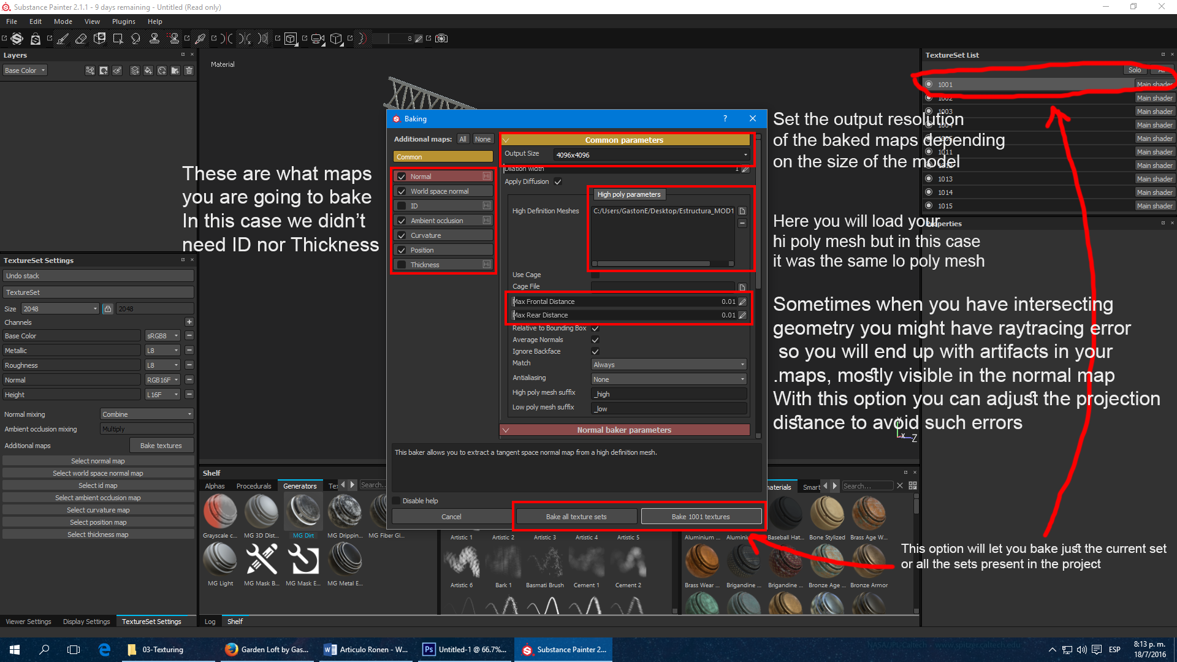Select the Polygon fill tool
The image size is (1177, 662).
[x=118, y=39]
